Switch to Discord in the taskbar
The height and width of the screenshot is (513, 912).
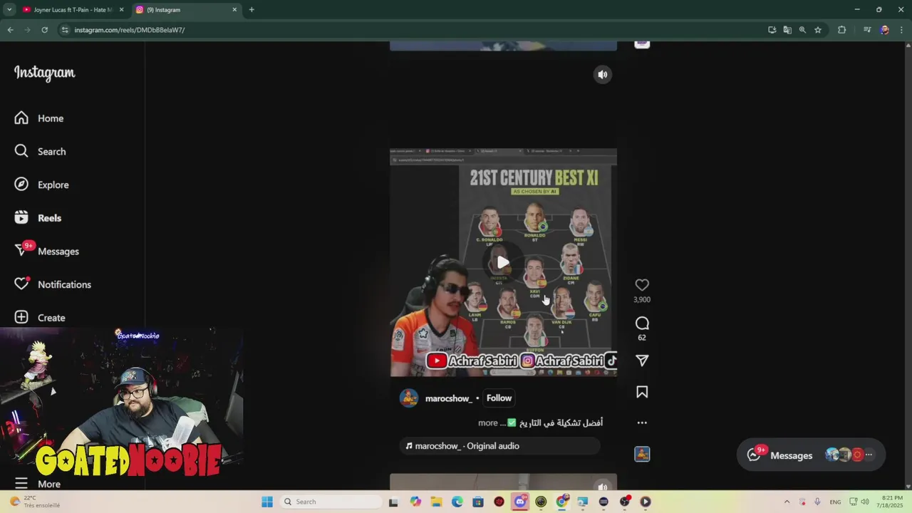pos(520,502)
